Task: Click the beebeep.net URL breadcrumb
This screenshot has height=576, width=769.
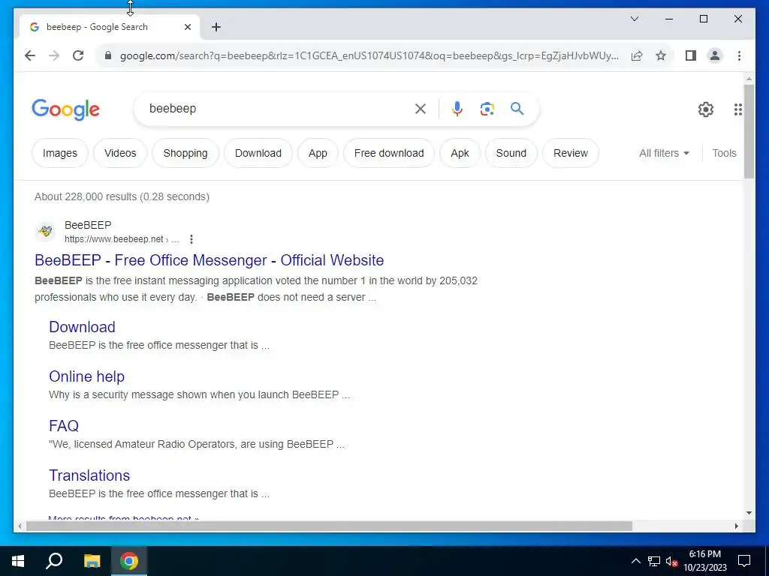Action: coord(122,239)
